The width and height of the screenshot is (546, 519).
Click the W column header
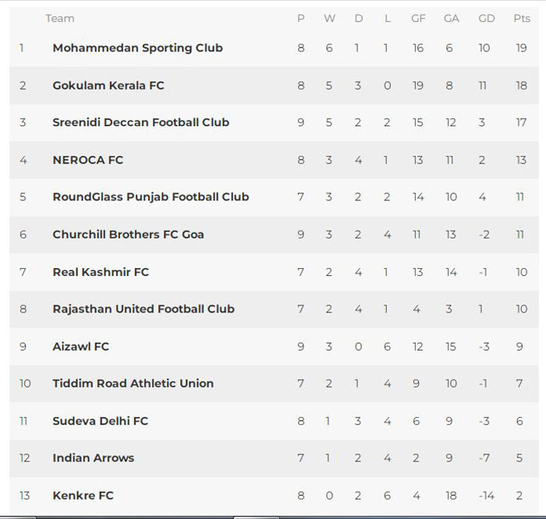[329, 19]
